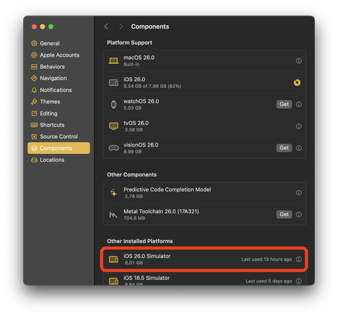
Task: Go forward with the right chevron
Action: (121, 27)
